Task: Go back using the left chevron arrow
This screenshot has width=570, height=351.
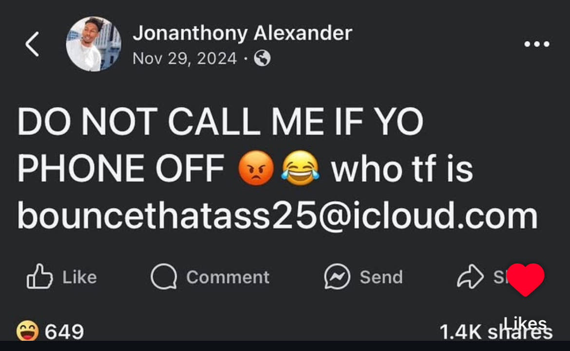Action: pyautogui.click(x=32, y=44)
